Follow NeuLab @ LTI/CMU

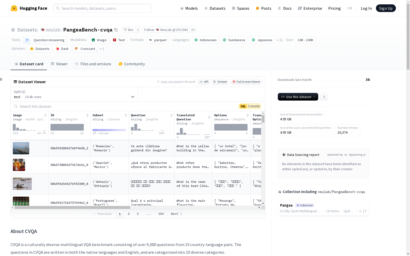(166, 30)
